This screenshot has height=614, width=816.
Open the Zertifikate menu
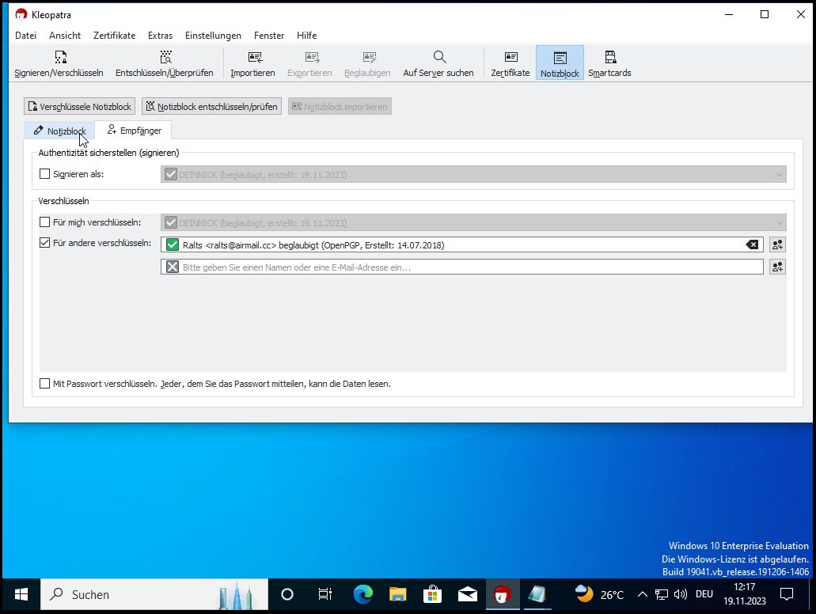pyautogui.click(x=114, y=36)
